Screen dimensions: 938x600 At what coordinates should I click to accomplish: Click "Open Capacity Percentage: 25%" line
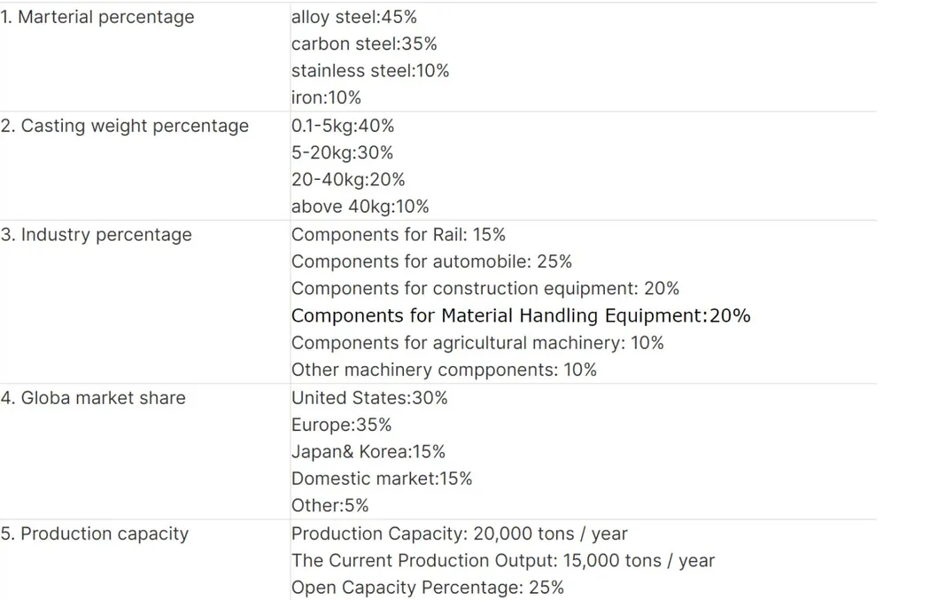point(427,588)
